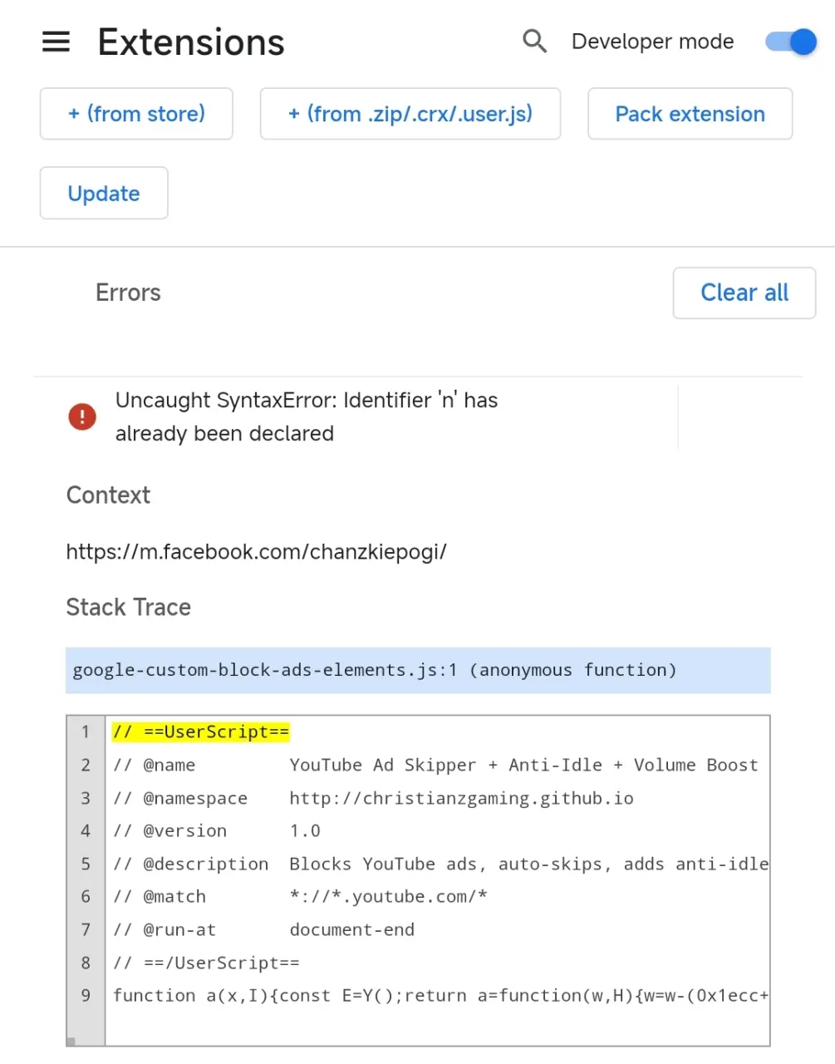
Task: Click the function a(x,I) code line
Action: [x=440, y=995]
